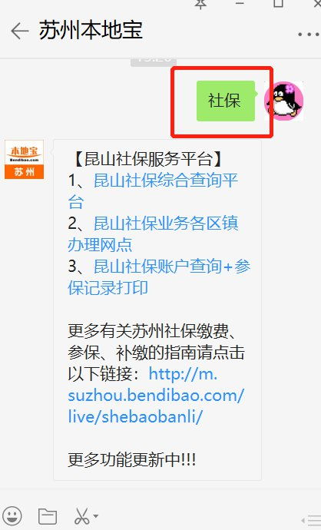Select the scissors screenshot tool
This screenshot has width=321, height=530.
81,516
